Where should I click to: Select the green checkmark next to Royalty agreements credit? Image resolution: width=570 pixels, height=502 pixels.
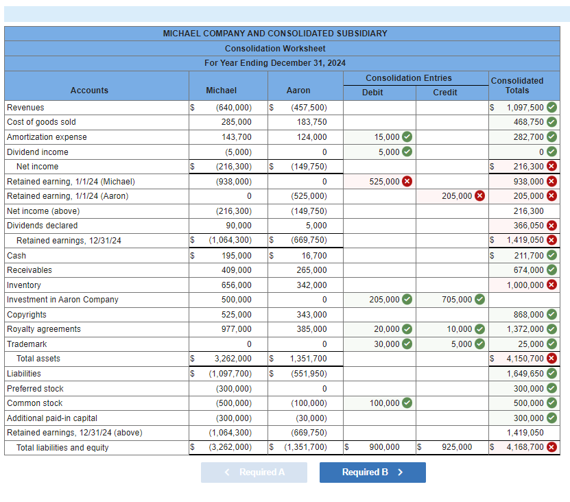[x=479, y=329]
